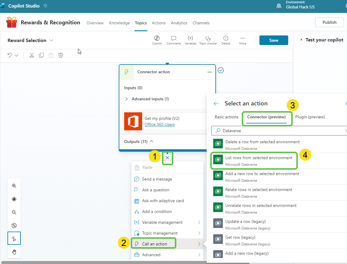The image size is (347, 264).
Task: Click the delete trash icon
Action: (x=61, y=55)
